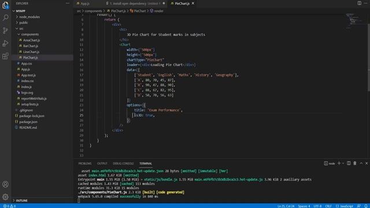Image resolution: width=370 pixels, height=208 pixels.
Task: Open BarChart.js file
Action: (x=31, y=46)
